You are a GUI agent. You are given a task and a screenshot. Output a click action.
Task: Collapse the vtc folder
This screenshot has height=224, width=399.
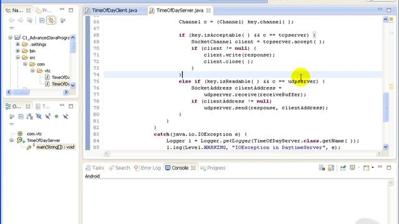(32, 70)
